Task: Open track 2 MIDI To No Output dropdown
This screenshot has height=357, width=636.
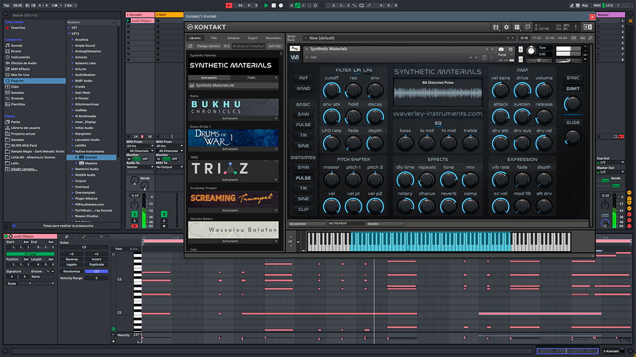Action: [169, 167]
